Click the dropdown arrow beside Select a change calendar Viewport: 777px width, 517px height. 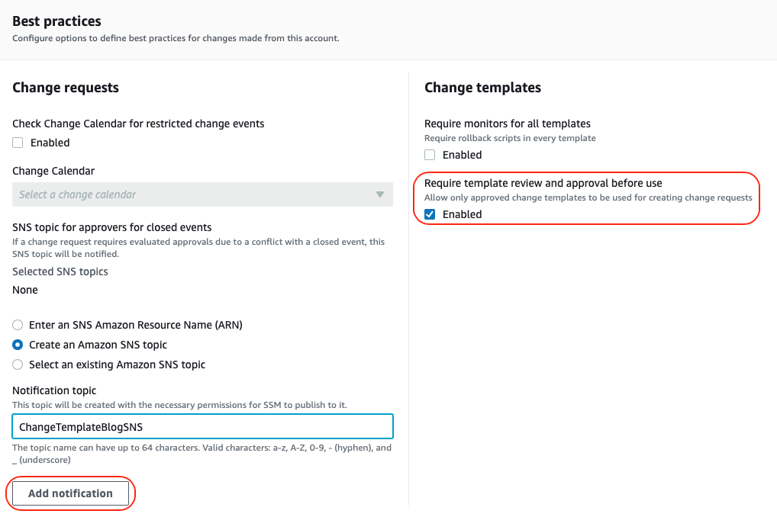pos(379,194)
